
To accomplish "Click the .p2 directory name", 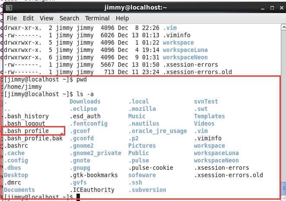I will [133, 138].
